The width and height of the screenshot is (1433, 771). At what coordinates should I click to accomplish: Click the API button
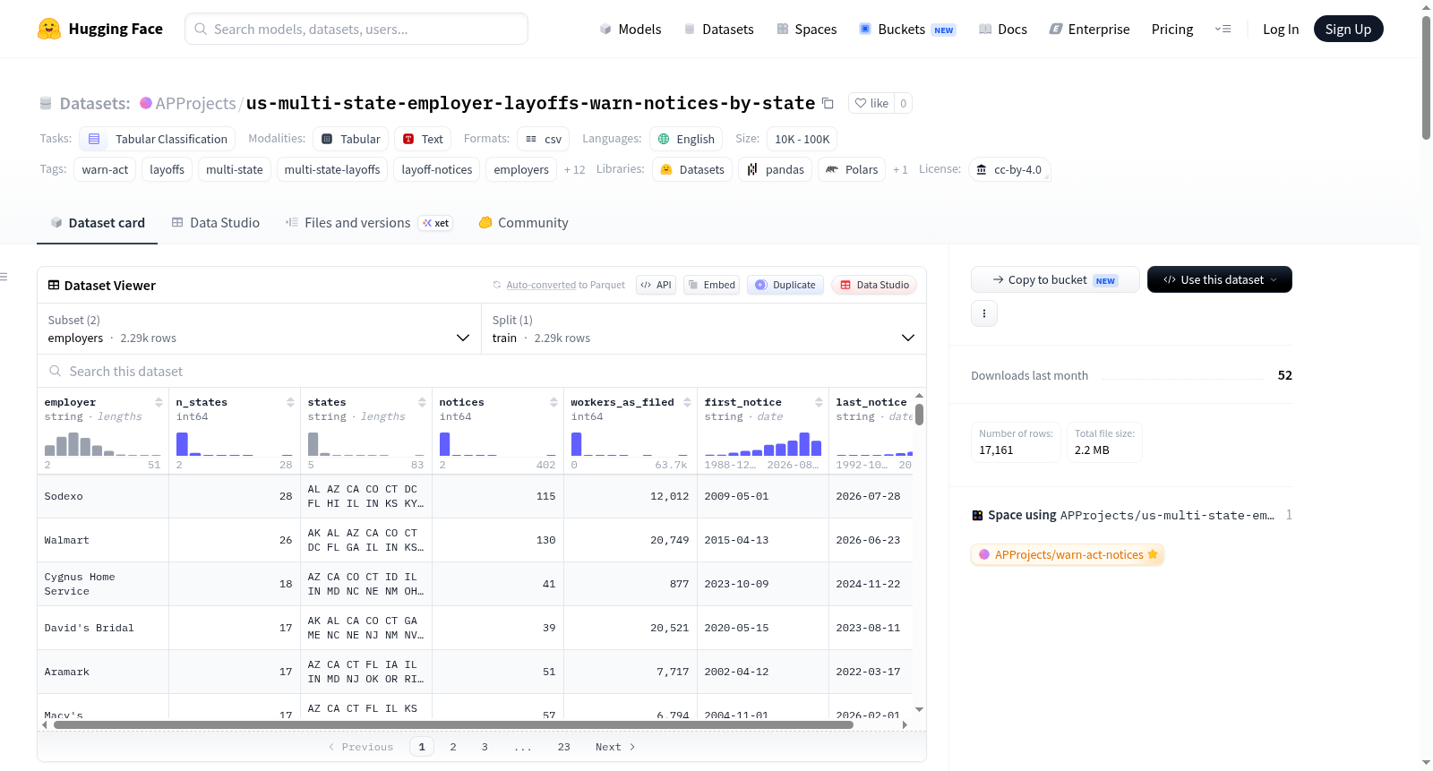point(656,285)
